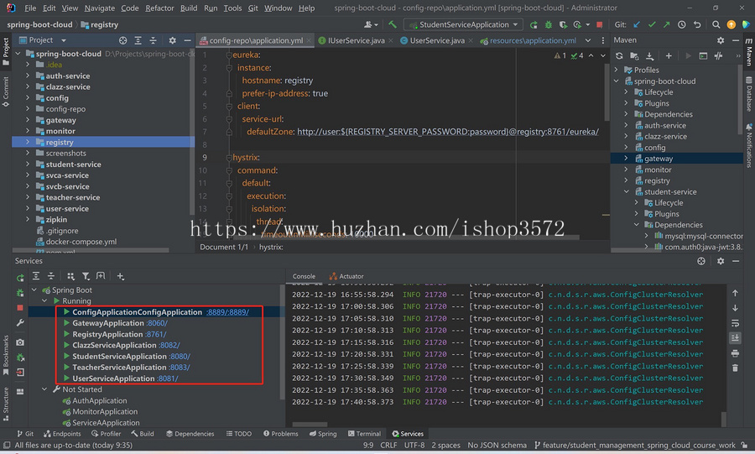Reload all Maven projects
Viewport: 755px width, 454px height.
click(x=619, y=56)
